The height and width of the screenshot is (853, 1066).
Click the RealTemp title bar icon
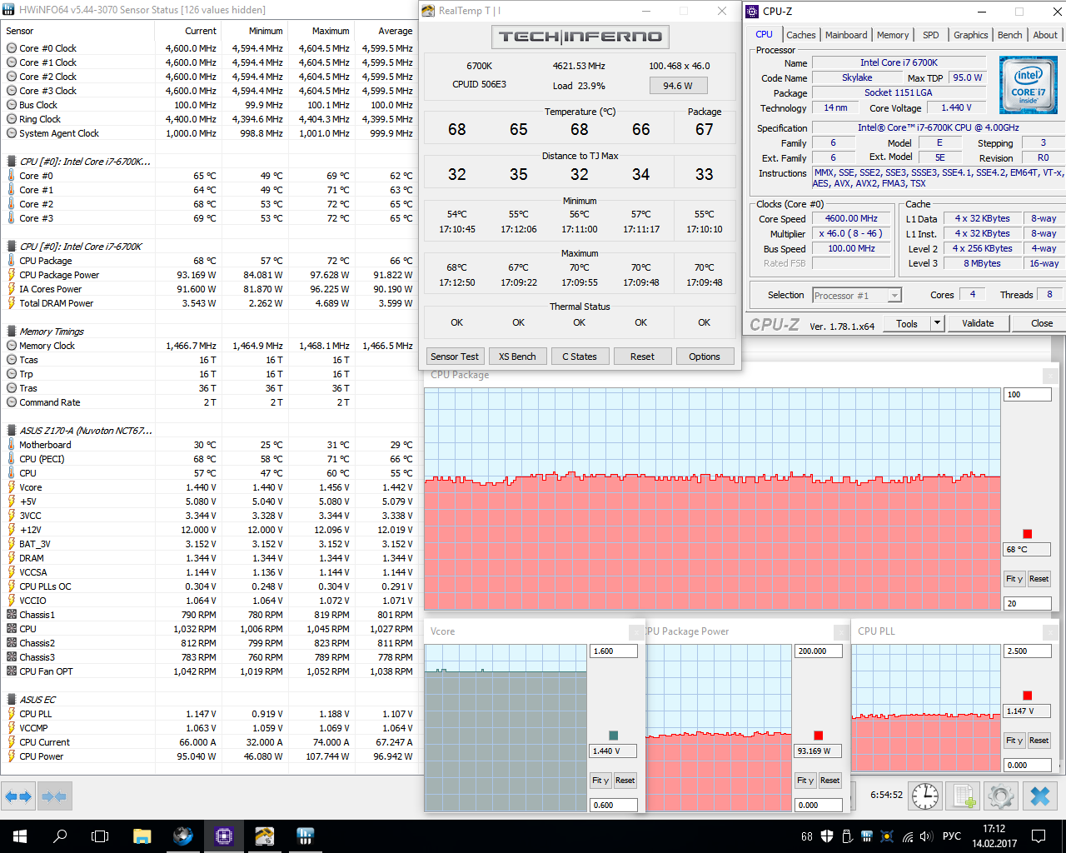[x=428, y=11]
